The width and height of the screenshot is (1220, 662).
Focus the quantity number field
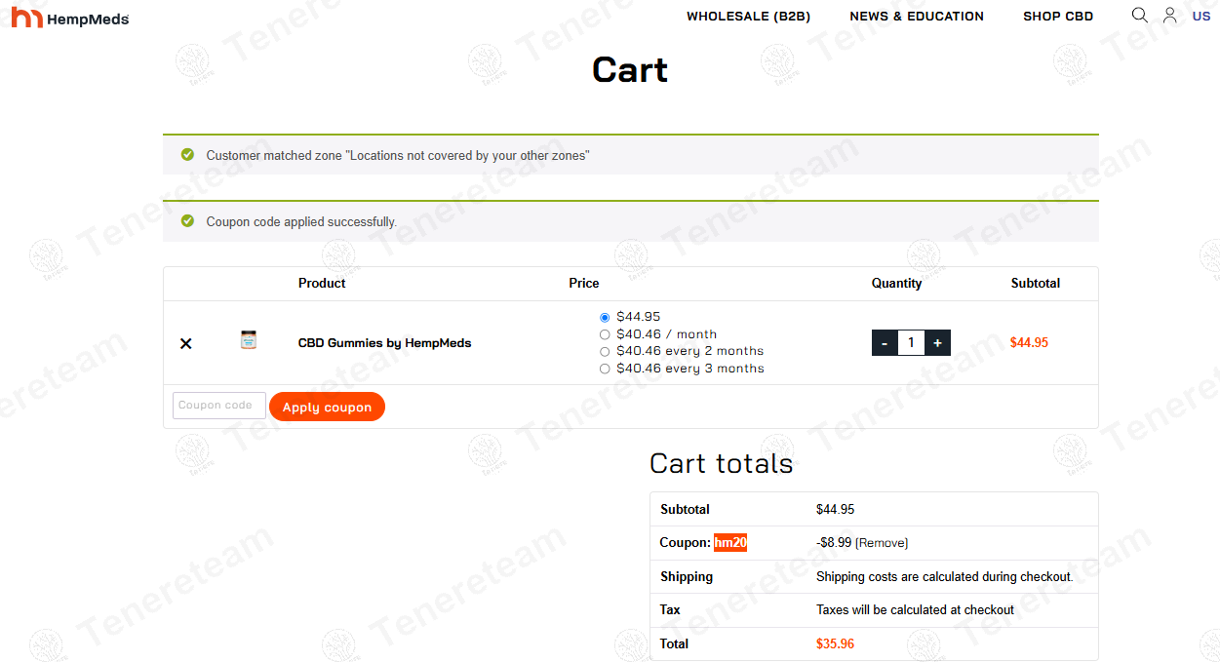tap(911, 343)
